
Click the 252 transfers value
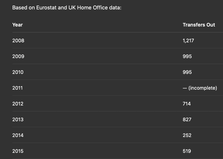187,135
